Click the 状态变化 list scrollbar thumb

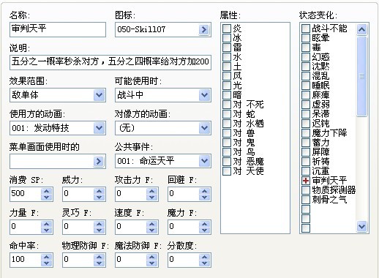(361, 76)
